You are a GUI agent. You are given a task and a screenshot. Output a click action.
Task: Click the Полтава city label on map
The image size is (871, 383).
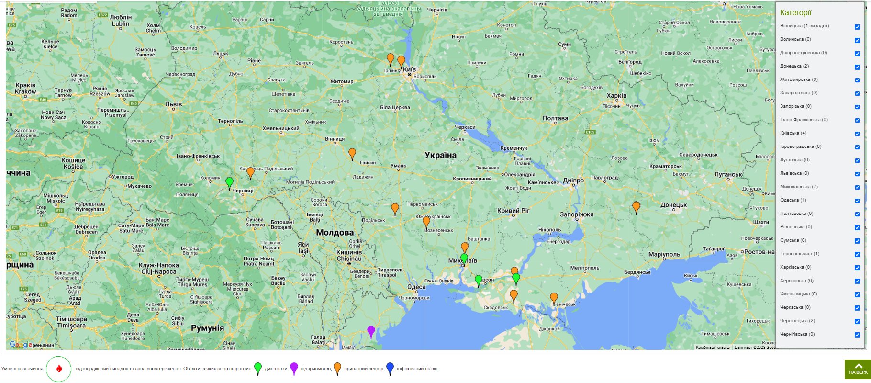(556, 118)
